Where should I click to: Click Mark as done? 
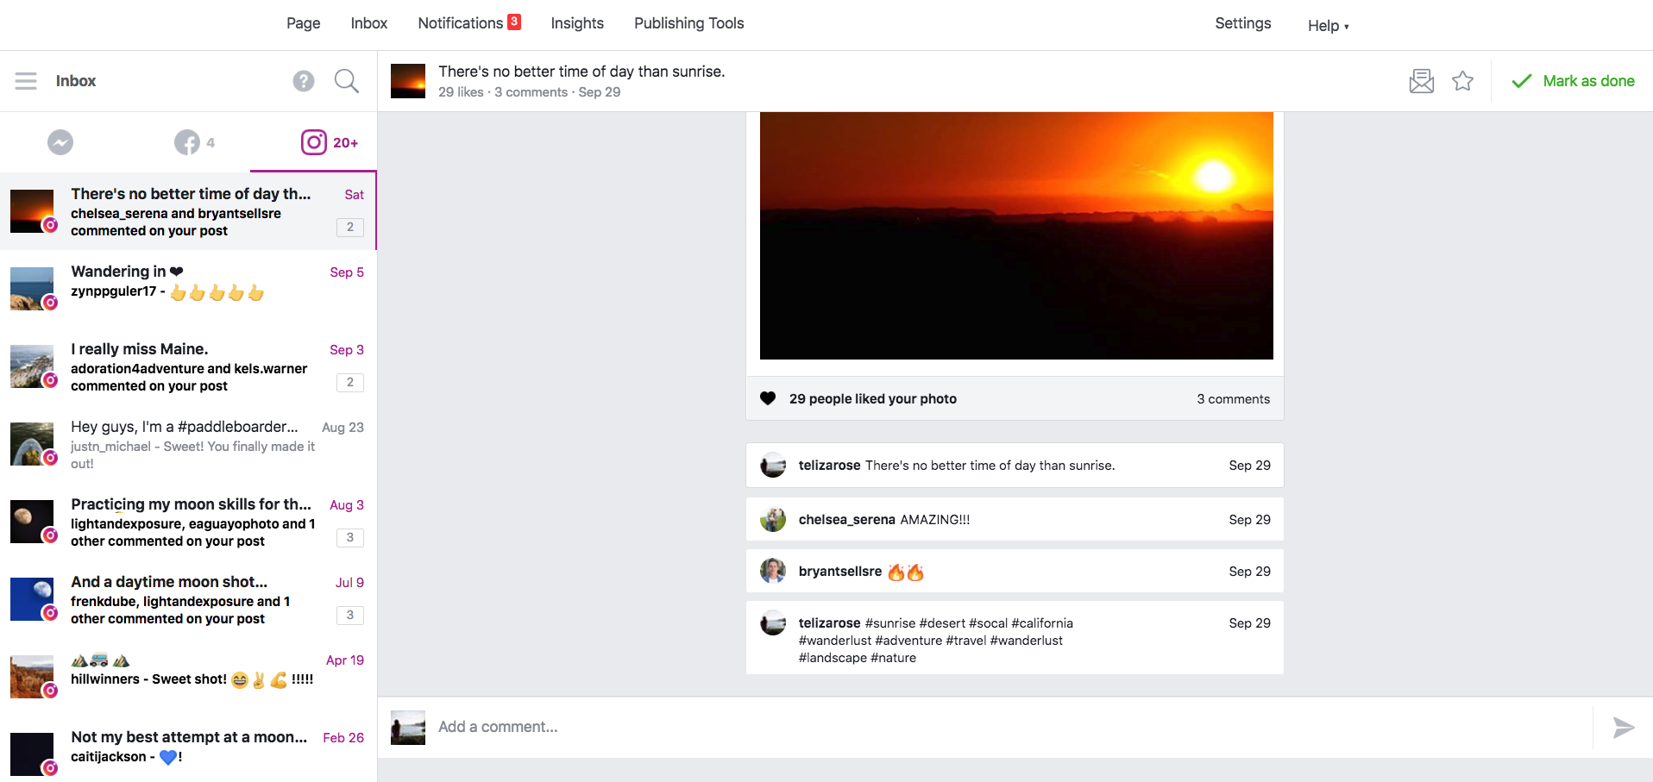click(x=1573, y=81)
